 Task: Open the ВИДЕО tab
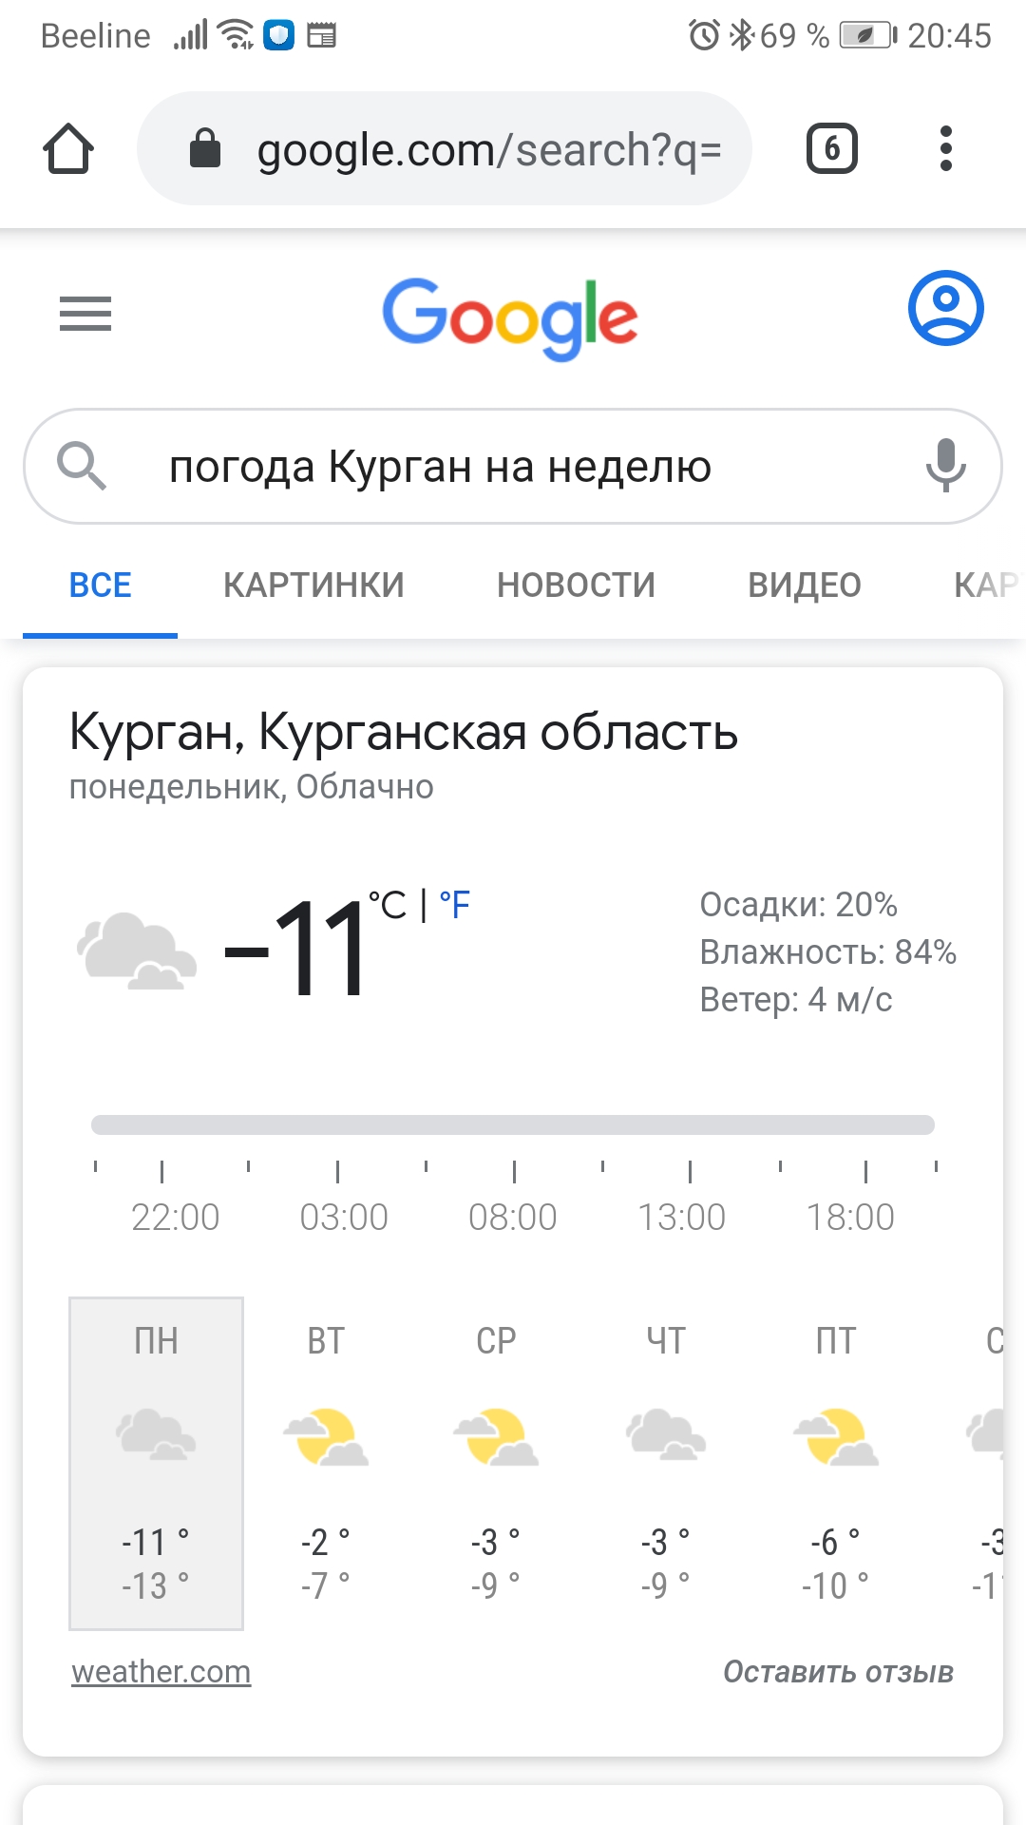804,586
